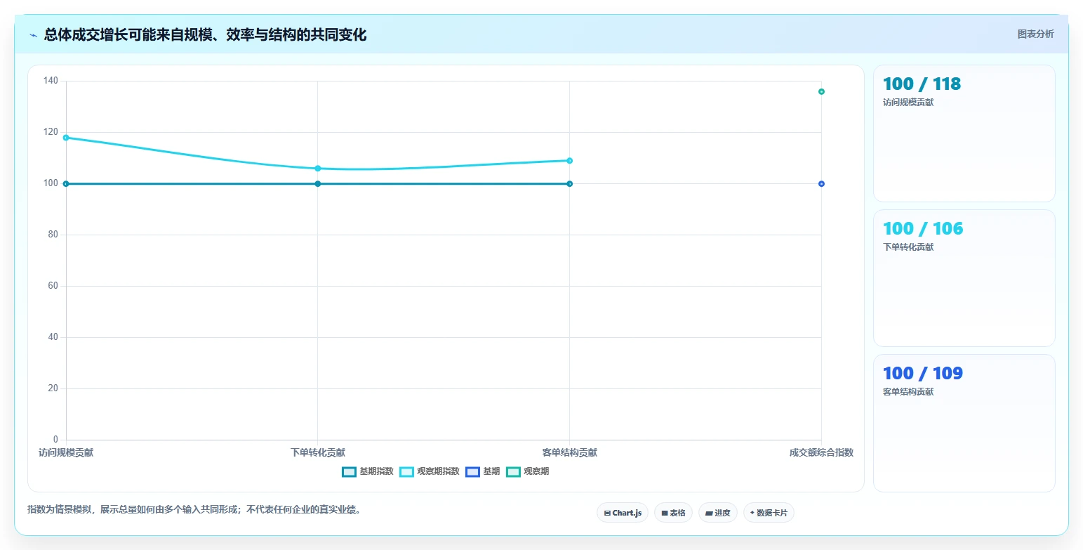Click the baseline point at 100 for 访问规模贡献
1083x550 pixels.
(66, 184)
